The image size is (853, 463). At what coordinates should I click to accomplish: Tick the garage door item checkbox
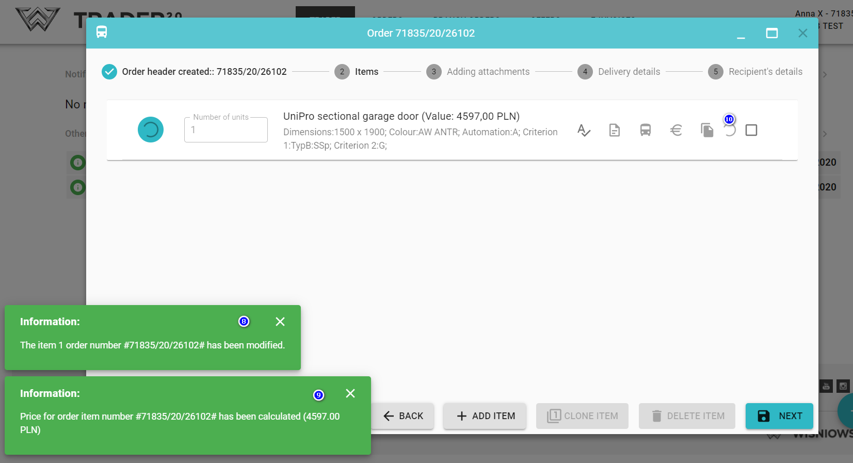[x=751, y=130]
